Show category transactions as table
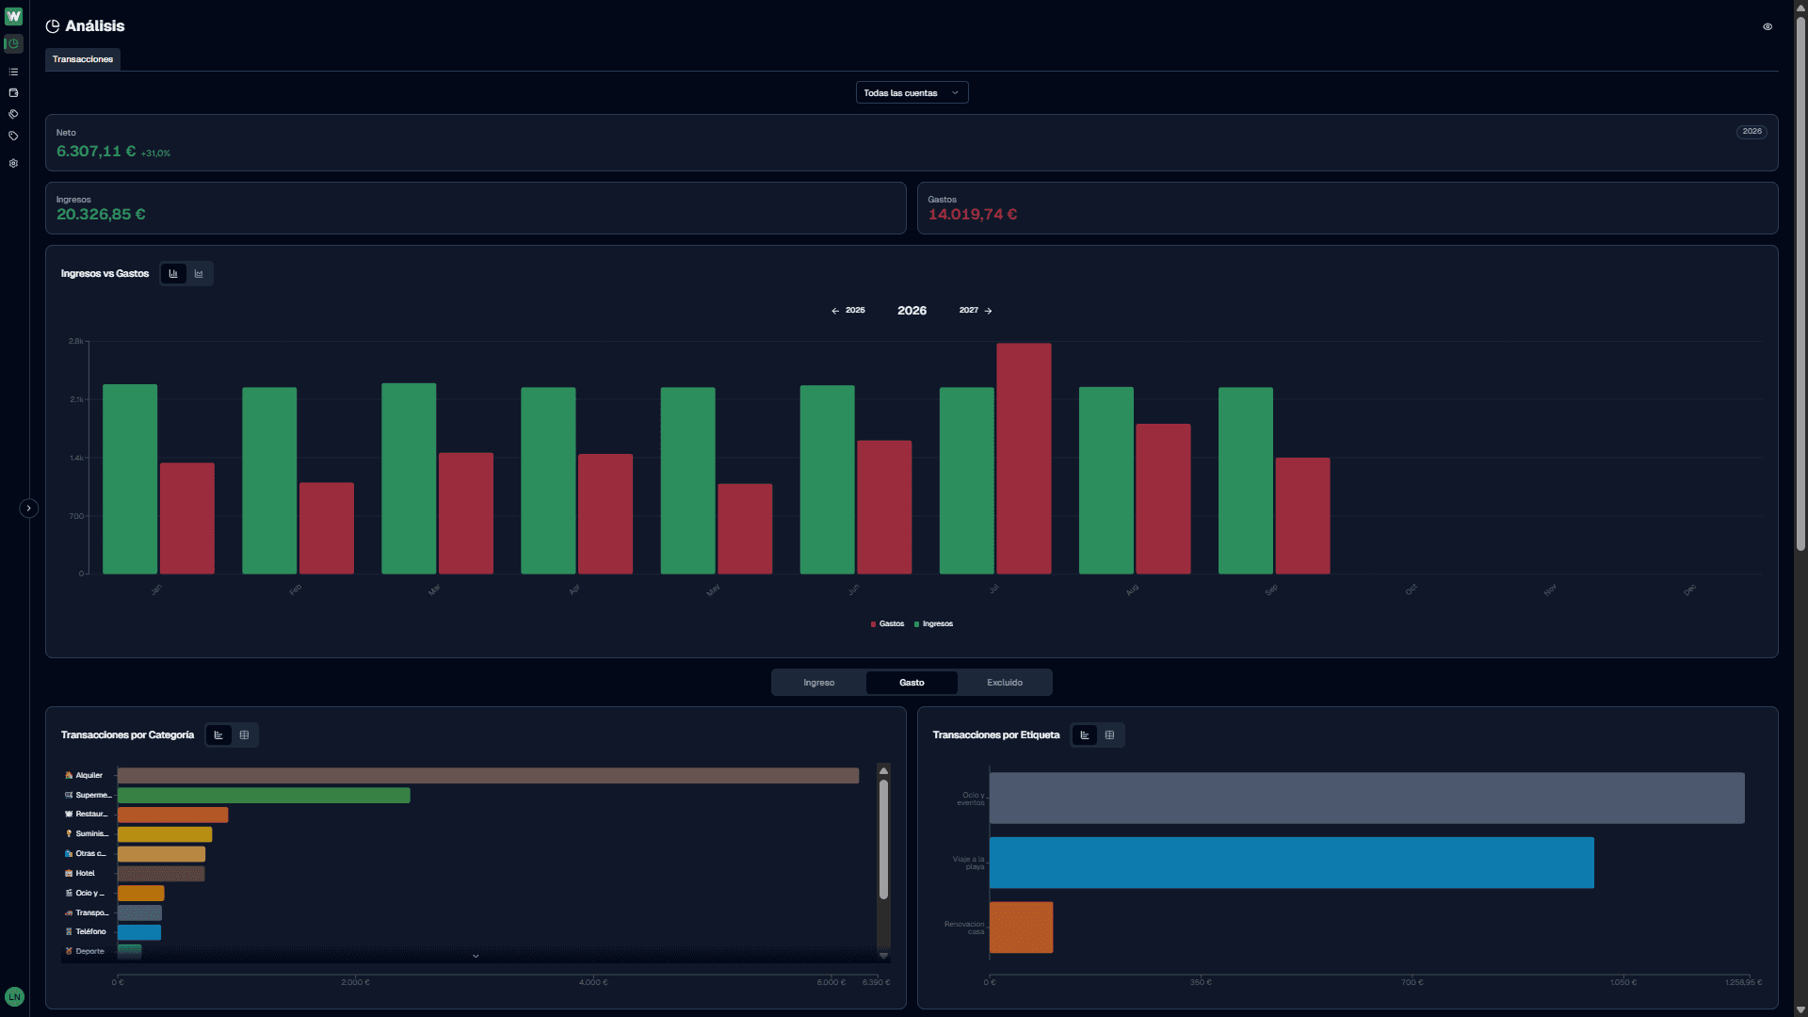1808x1017 pixels. [244, 735]
